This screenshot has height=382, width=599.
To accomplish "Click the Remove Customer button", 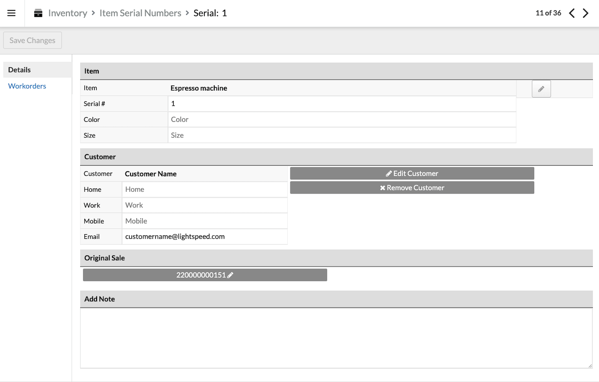I will (x=412, y=188).
